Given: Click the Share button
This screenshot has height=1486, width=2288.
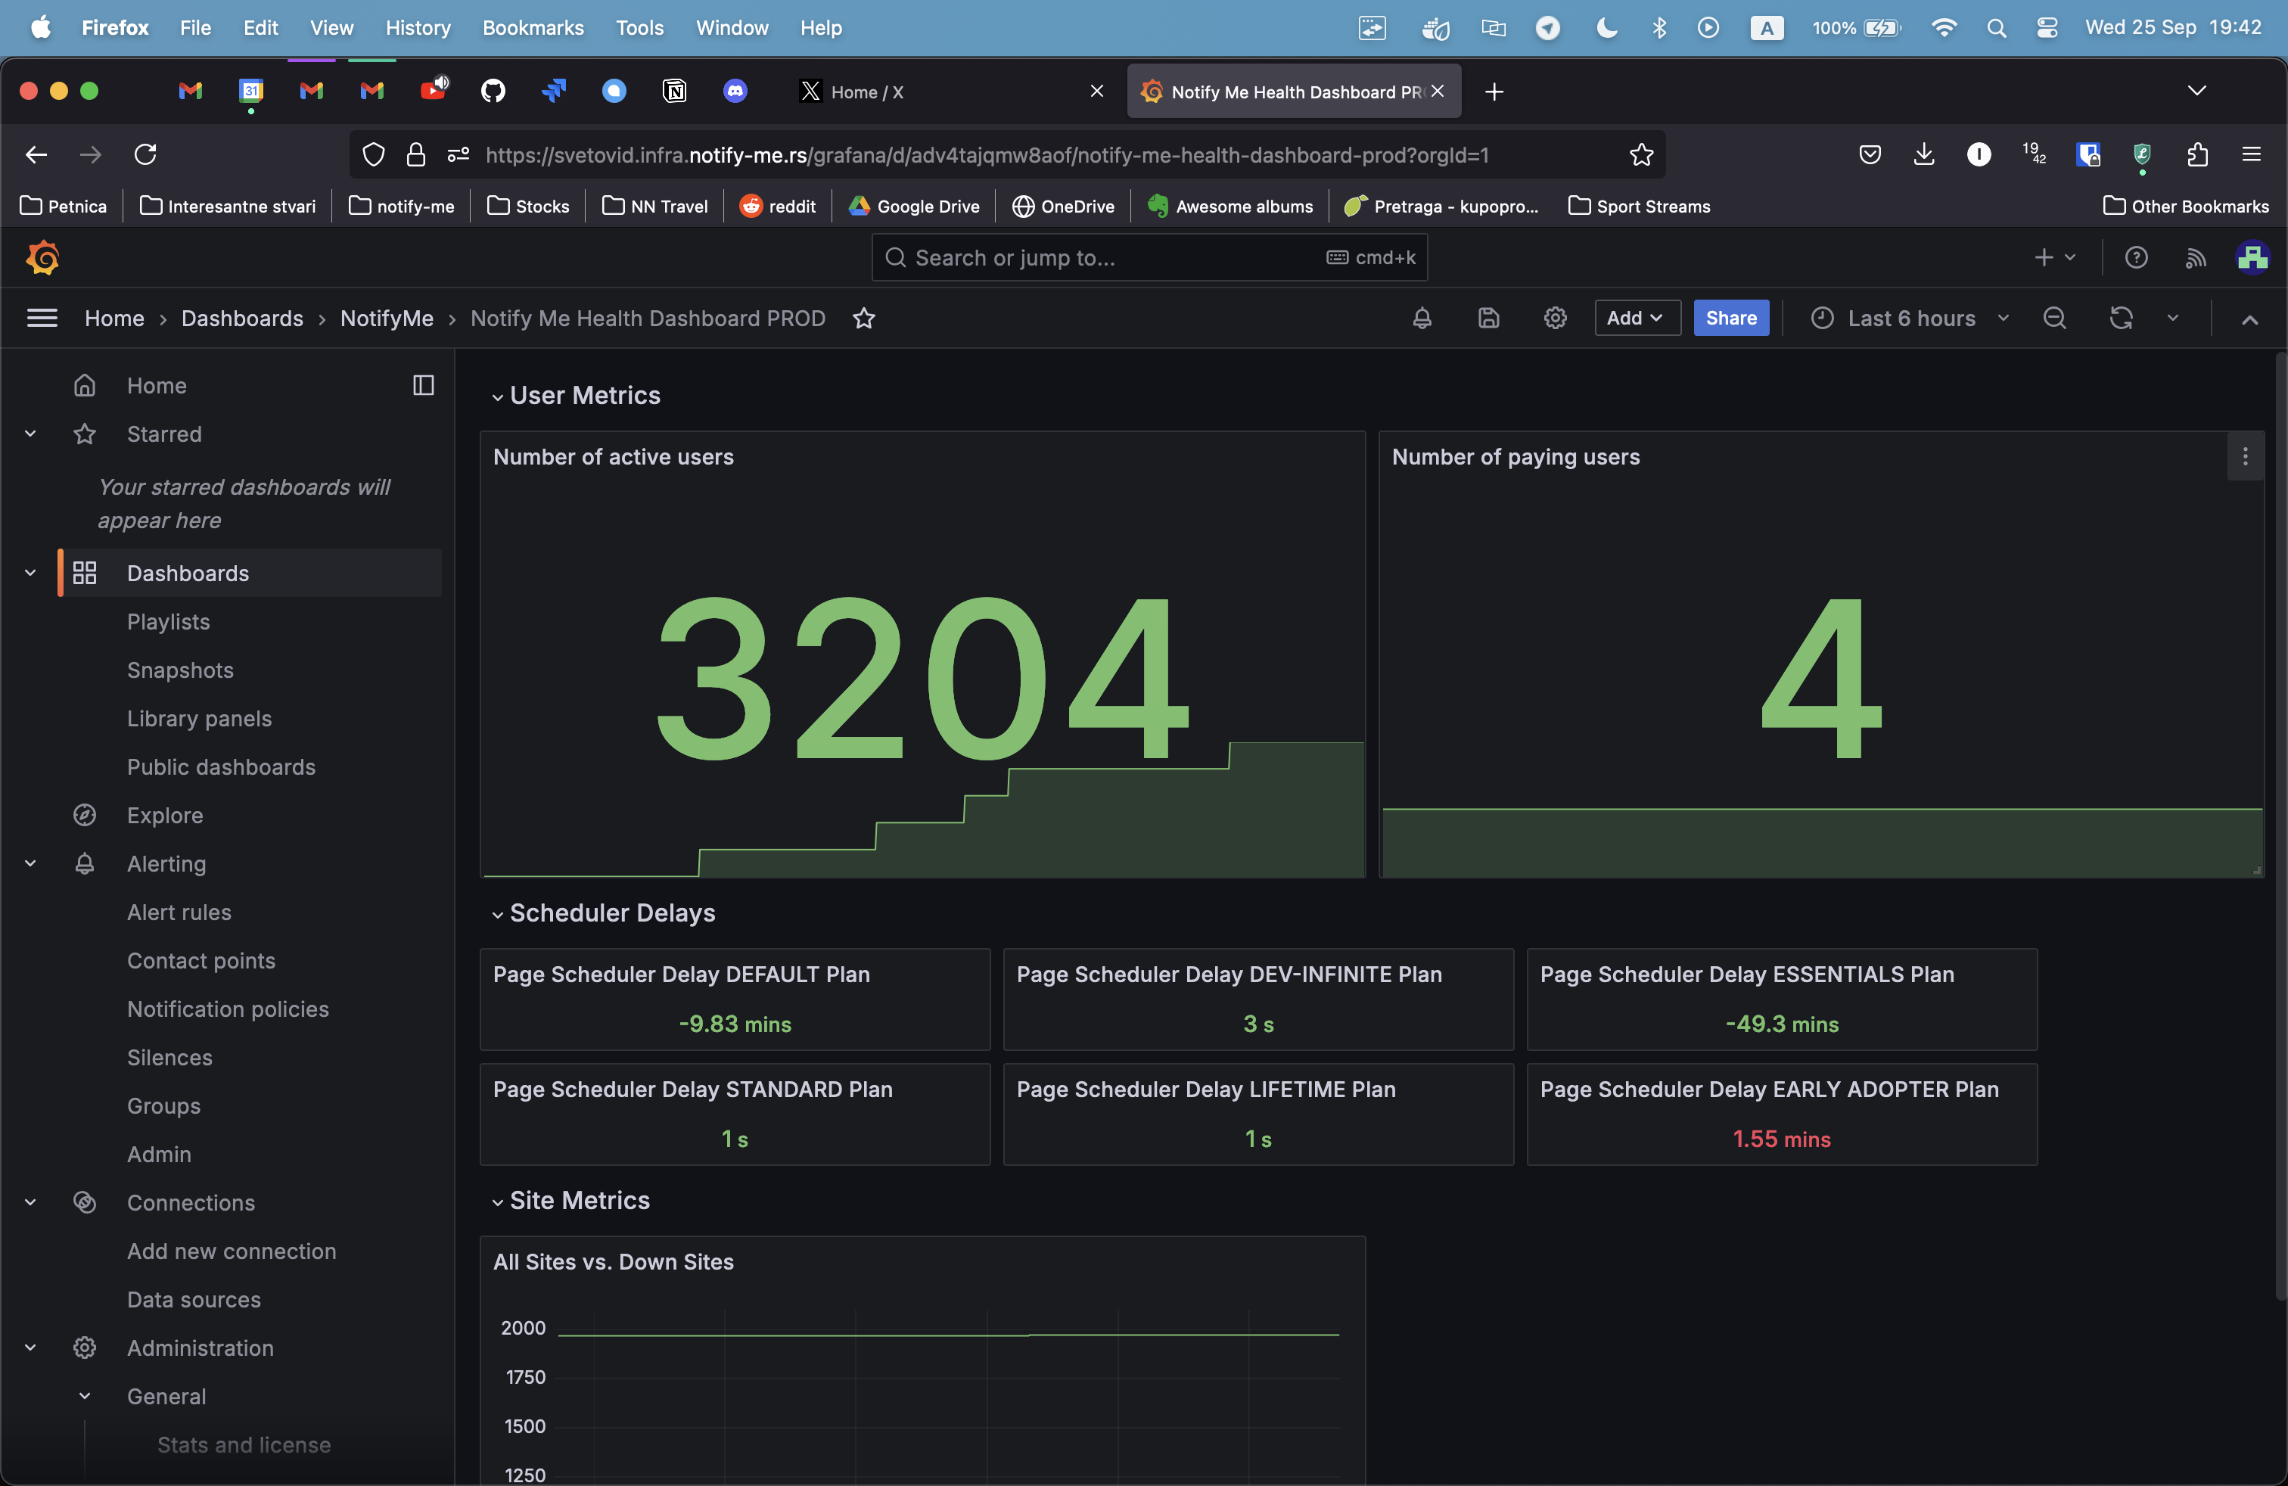Looking at the screenshot, I should point(1730,318).
